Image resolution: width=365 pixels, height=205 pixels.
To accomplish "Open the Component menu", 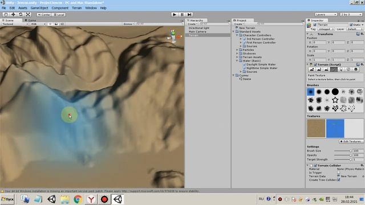I will point(60,8).
